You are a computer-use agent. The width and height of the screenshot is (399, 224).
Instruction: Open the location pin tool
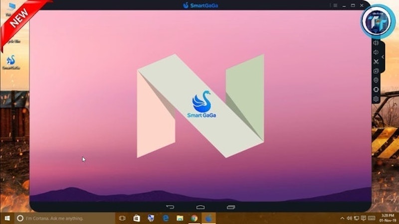click(x=376, y=80)
